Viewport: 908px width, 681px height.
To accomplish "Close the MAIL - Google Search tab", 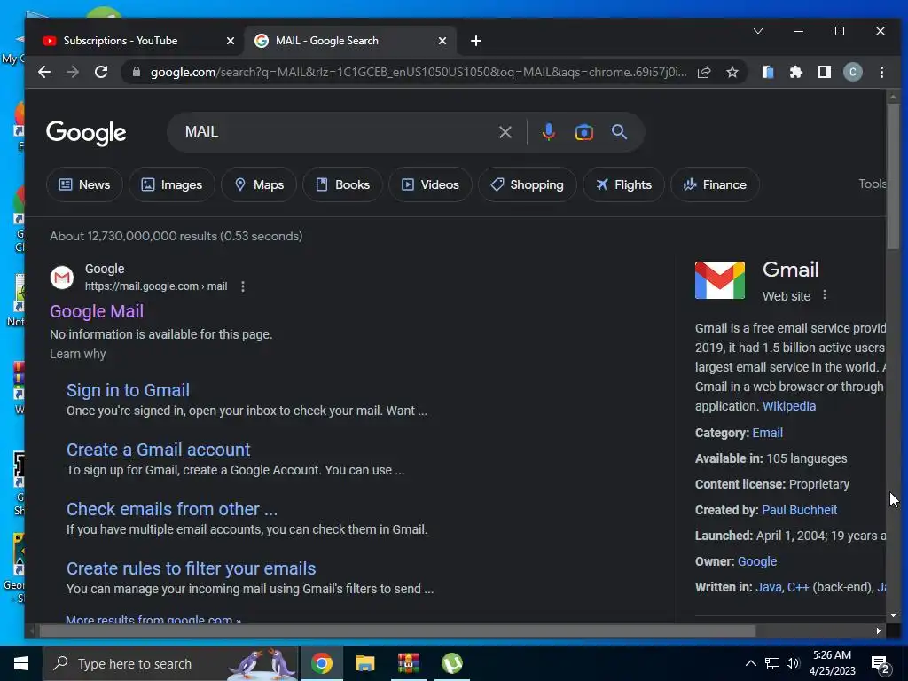I will (x=442, y=41).
